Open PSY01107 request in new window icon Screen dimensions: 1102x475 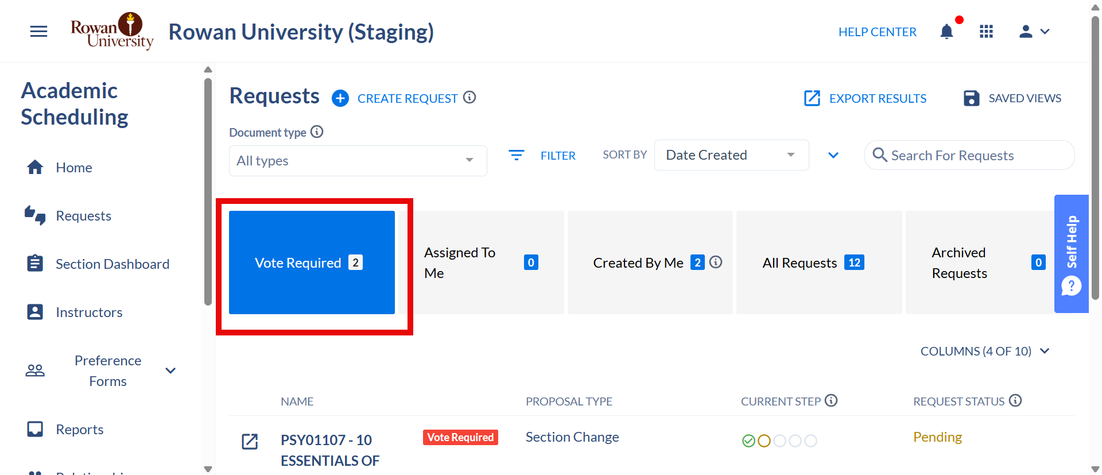(x=250, y=441)
